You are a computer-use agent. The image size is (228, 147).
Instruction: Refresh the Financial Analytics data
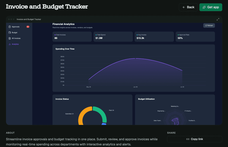209,25
